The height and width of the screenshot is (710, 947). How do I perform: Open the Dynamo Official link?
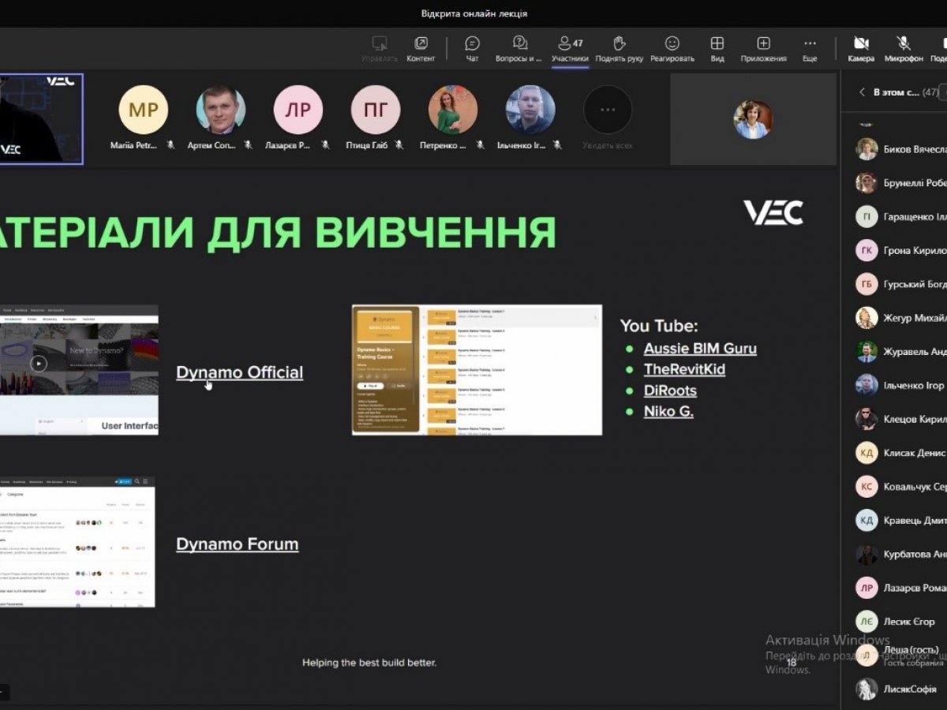click(x=239, y=372)
